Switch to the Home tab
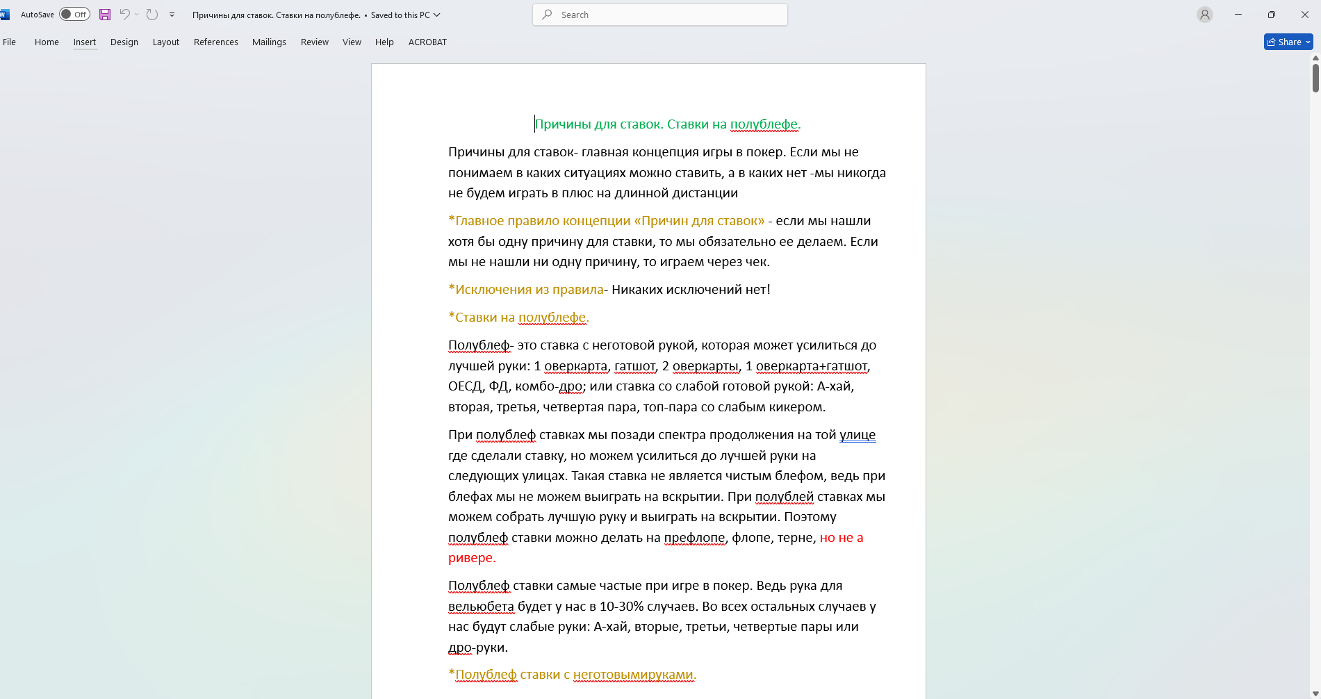The width and height of the screenshot is (1321, 699). tap(47, 42)
